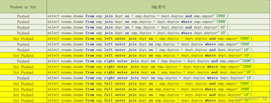Click 'Not Pushed' beside left outer 'where dept.deptno' query
The height and width of the screenshot is (103, 271).
[23, 56]
